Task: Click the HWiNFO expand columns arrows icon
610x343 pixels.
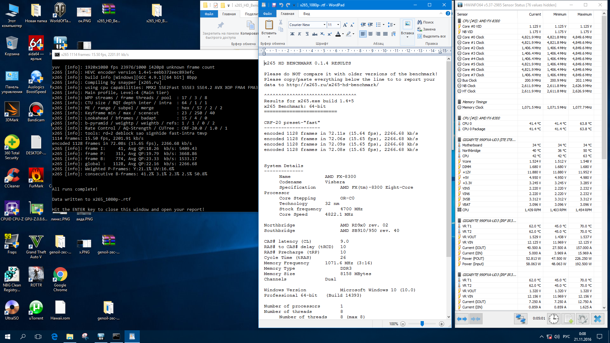Action: pos(462,319)
